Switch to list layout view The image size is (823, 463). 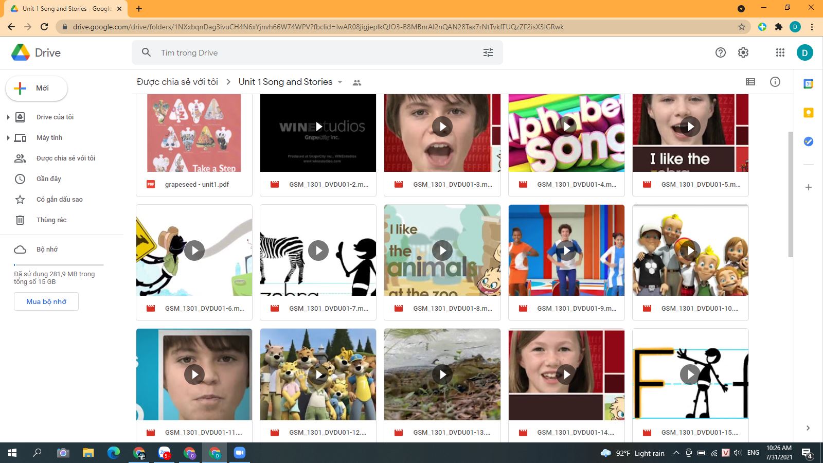coord(750,82)
